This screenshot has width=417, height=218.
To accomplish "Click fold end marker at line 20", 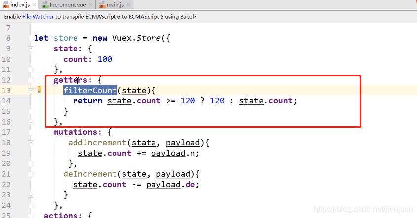I will coord(30,164).
